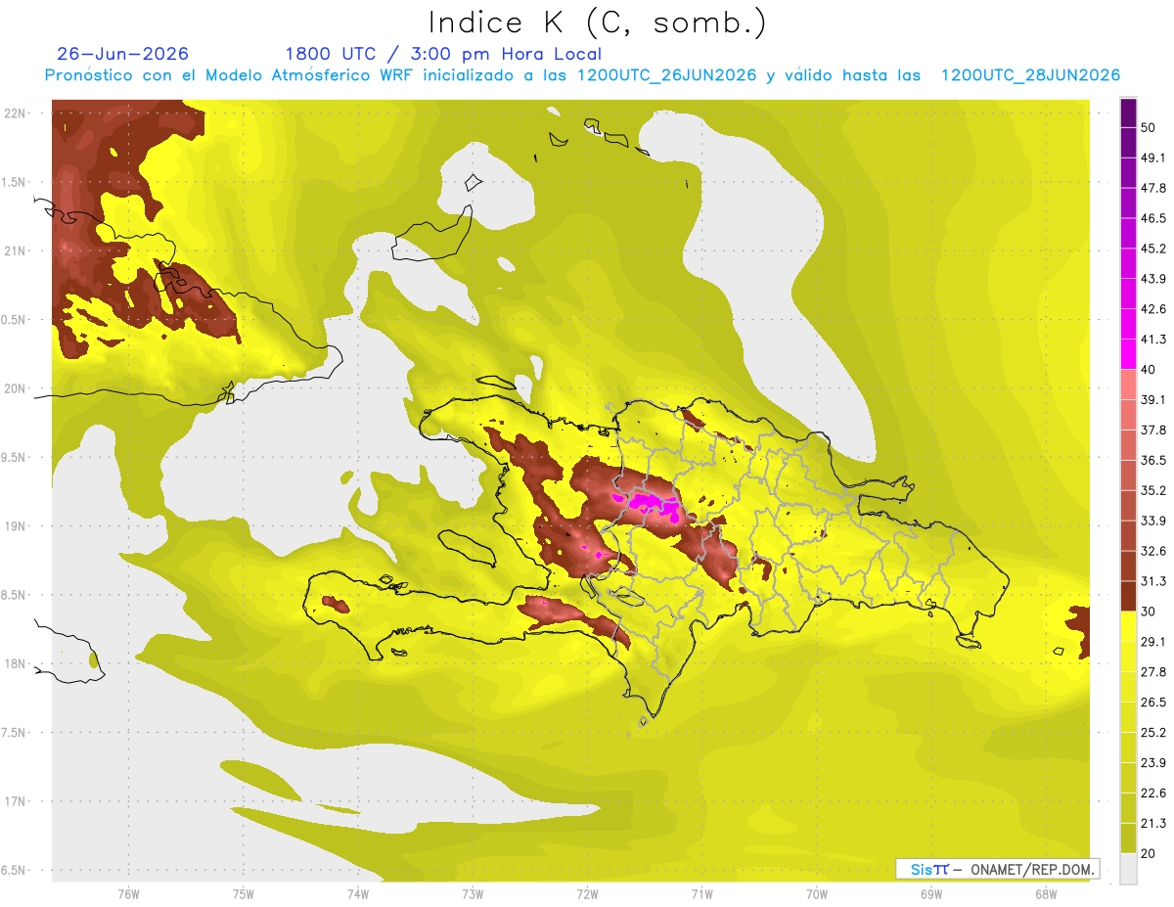This screenshot has width=1174, height=907.
Task: Click the "76W" longitude label
Action: (x=128, y=893)
